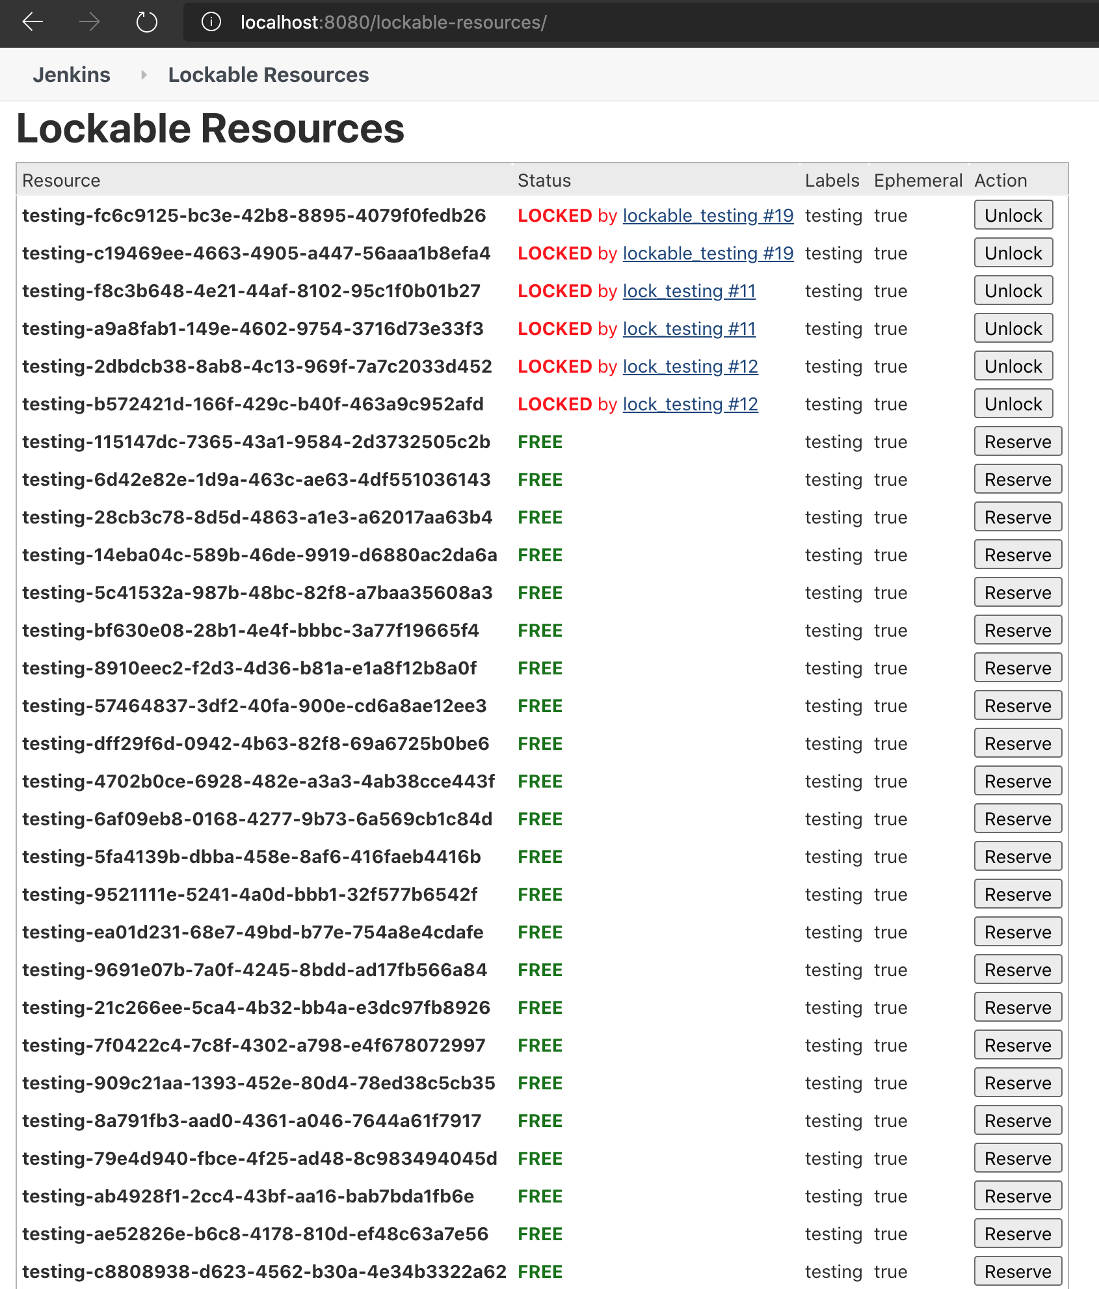The image size is (1099, 1289).
Task: Click LOCKED status of testing-f8c3b648
Action: click(555, 291)
